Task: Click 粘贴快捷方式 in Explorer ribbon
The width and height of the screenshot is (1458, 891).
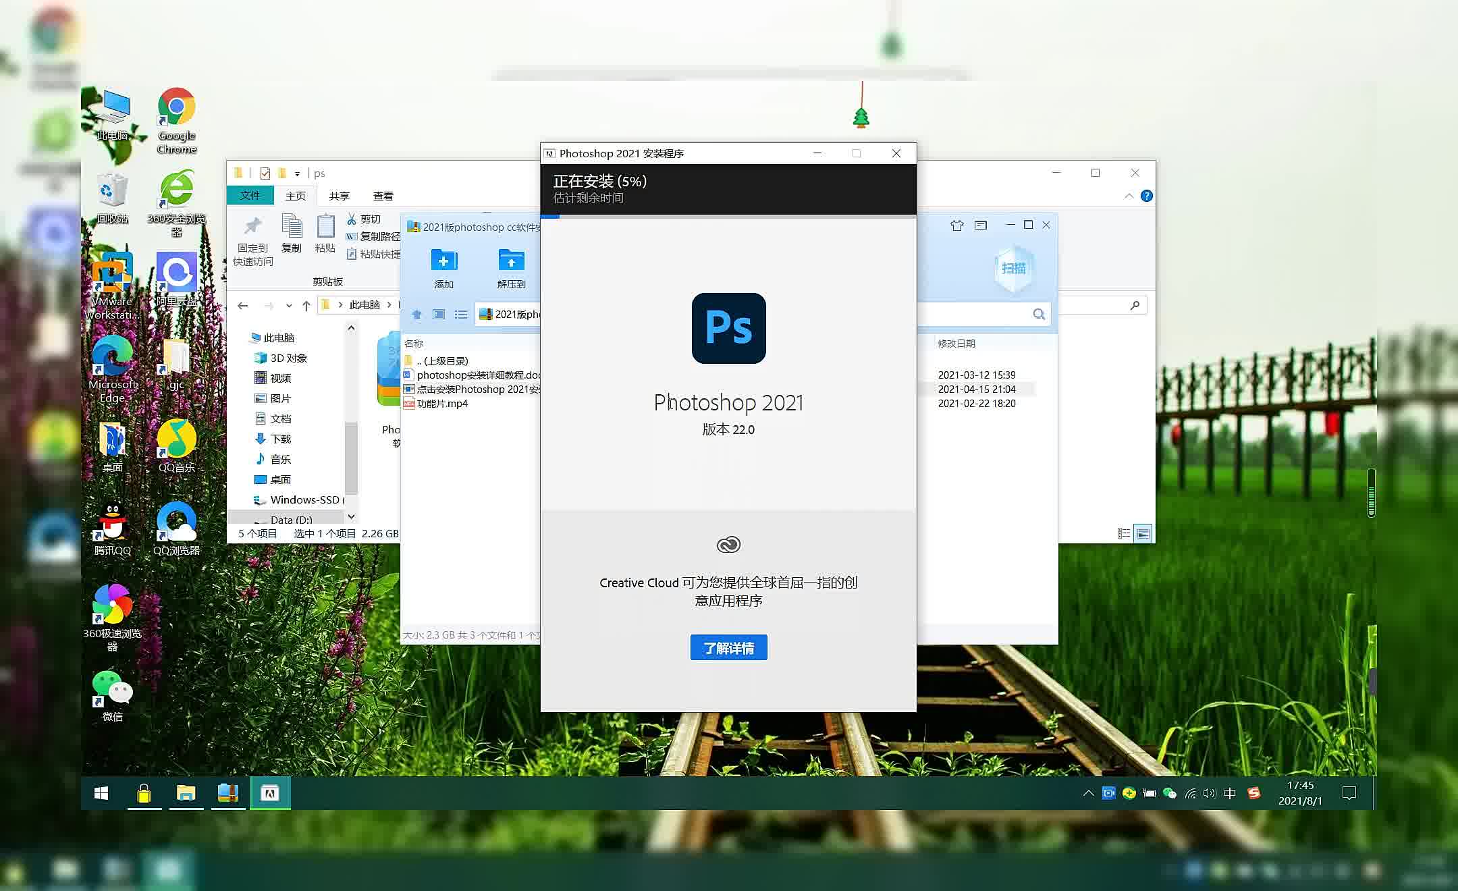Action: pyautogui.click(x=373, y=254)
